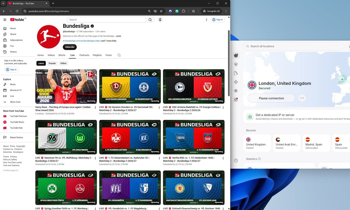Expand channel description with ...more
This screenshot has height=210, width=350.
[118, 36]
